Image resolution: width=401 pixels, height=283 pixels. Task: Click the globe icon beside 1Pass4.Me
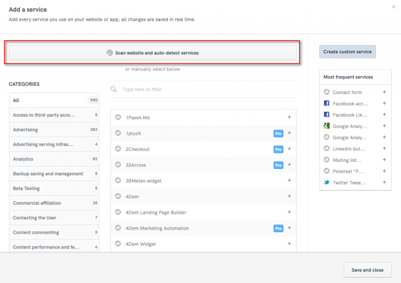pyautogui.click(x=118, y=118)
